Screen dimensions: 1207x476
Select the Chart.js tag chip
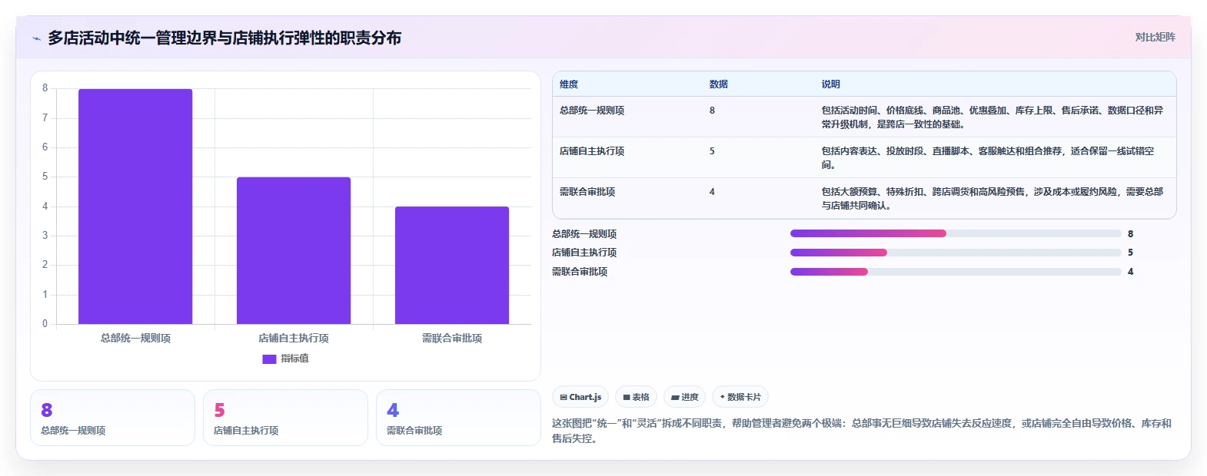click(580, 397)
